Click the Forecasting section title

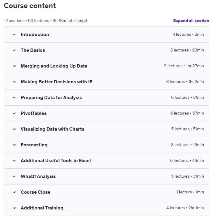pos(34,145)
